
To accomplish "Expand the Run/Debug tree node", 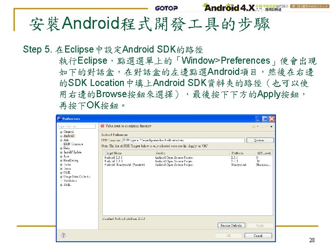I will pos(61,160).
